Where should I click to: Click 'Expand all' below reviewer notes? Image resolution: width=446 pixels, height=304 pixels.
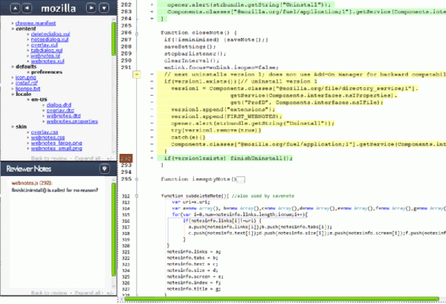87,293
